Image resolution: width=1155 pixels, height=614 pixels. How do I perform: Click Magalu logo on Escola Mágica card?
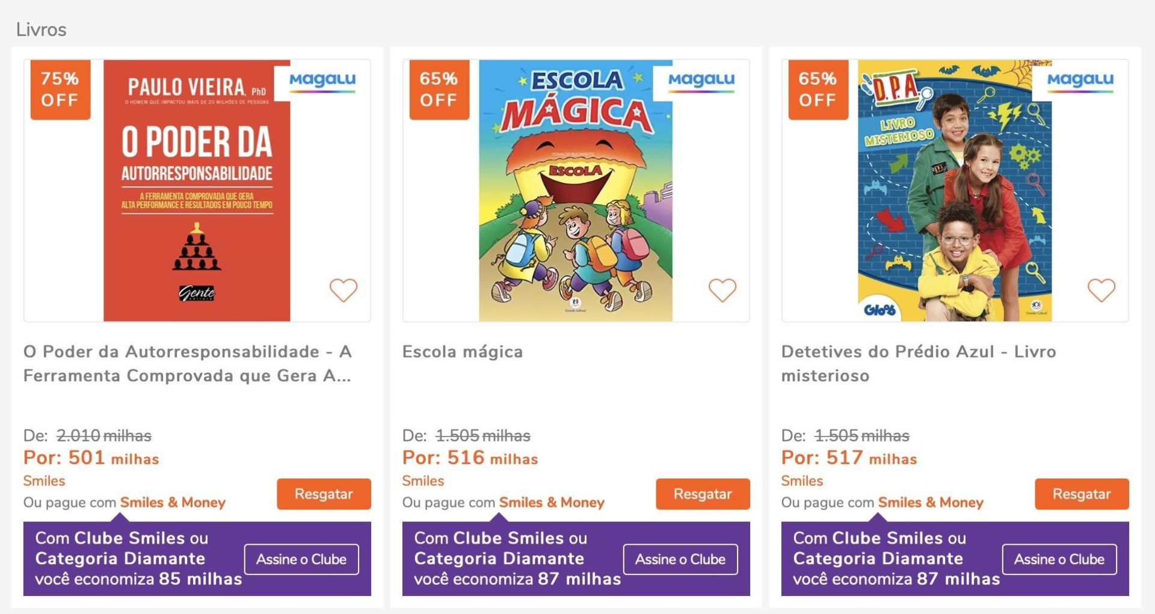pyautogui.click(x=701, y=80)
